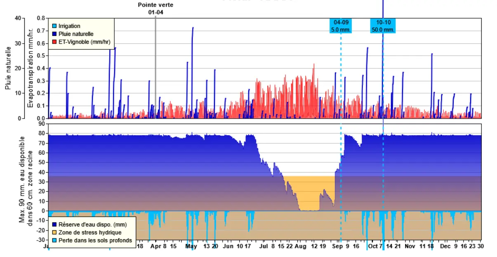The height and width of the screenshot is (257, 497).
Task: Click the Dec label on the time axis
Action: point(445,246)
